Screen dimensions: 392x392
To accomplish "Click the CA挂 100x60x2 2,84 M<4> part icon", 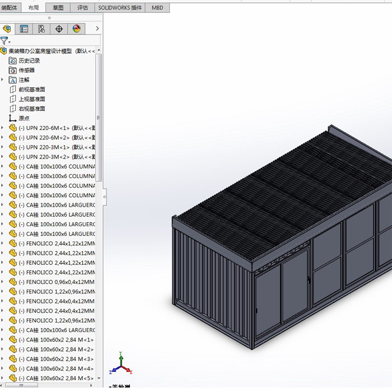I will [13, 368].
